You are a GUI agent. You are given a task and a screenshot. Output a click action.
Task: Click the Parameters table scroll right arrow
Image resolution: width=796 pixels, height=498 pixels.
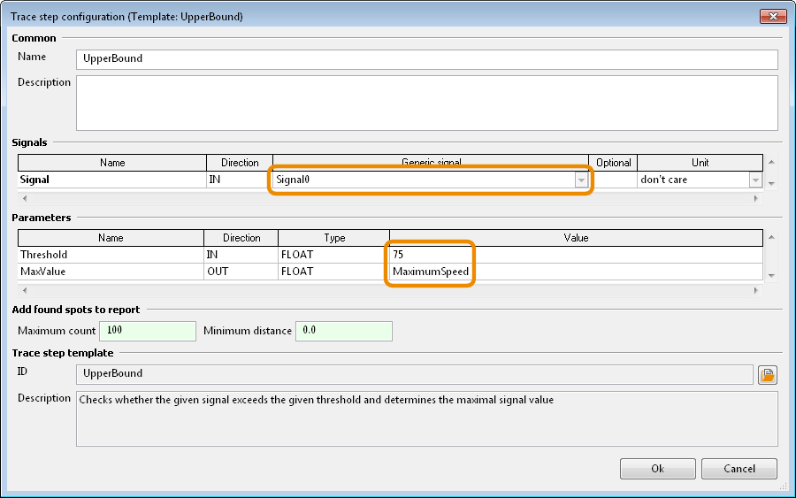click(756, 290)
